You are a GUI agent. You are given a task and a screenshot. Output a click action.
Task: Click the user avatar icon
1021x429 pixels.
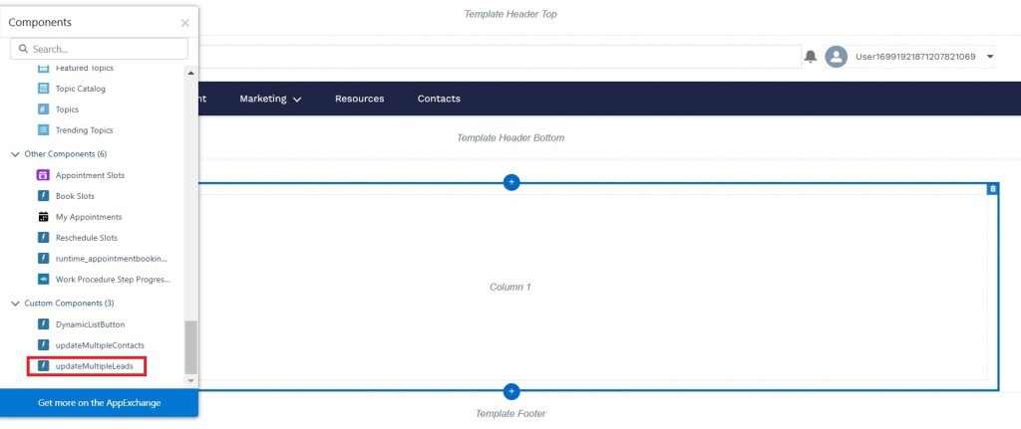tap(836, 57)
